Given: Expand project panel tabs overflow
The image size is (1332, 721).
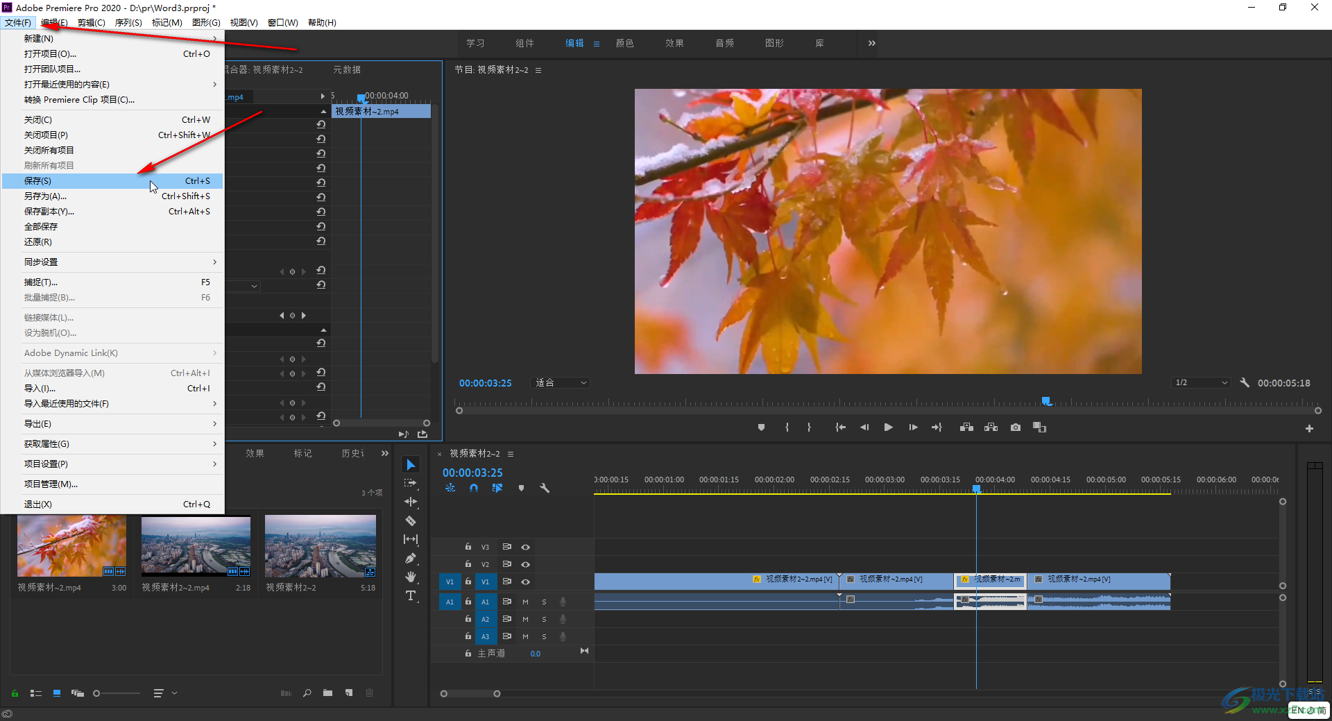Looking at the screenshot, I should tap(385, 453).
